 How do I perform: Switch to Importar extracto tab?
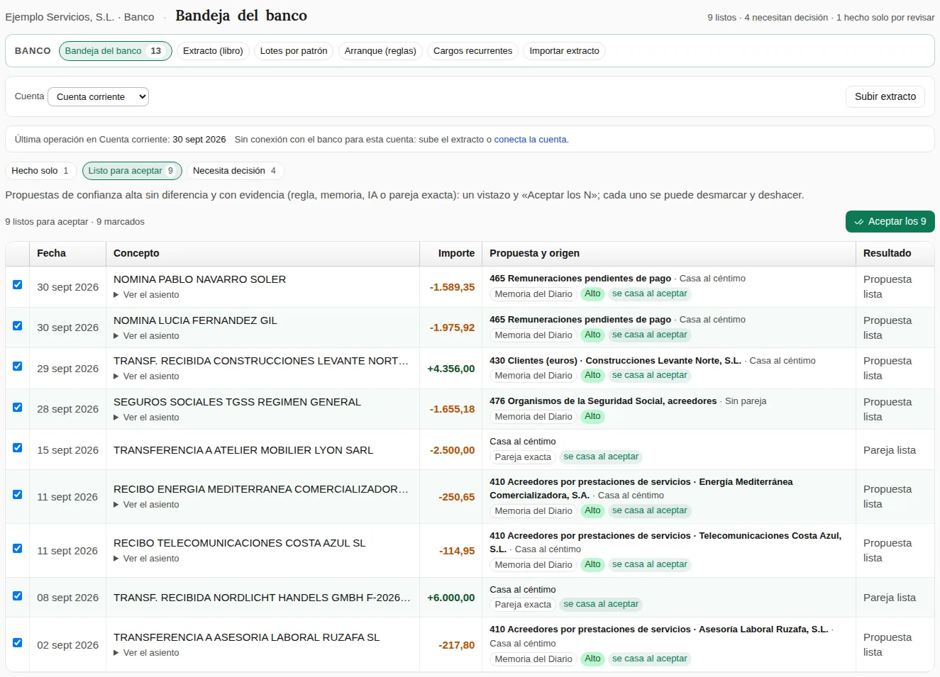click(564, 51)
